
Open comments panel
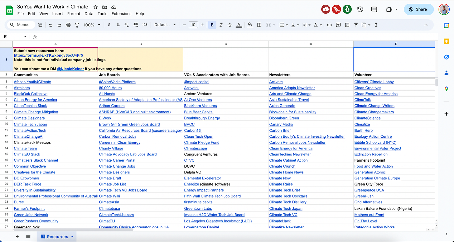point(374,9)
